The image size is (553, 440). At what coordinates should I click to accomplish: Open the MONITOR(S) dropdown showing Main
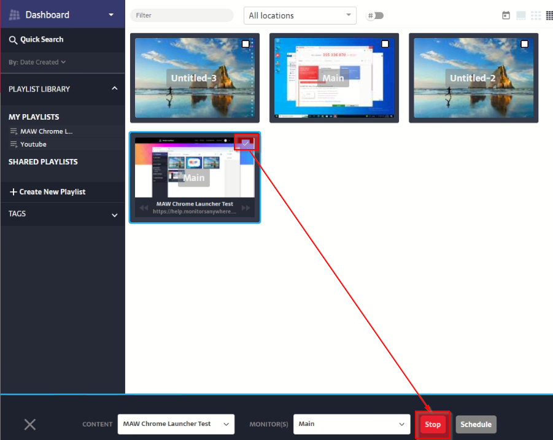pos(352,424)
